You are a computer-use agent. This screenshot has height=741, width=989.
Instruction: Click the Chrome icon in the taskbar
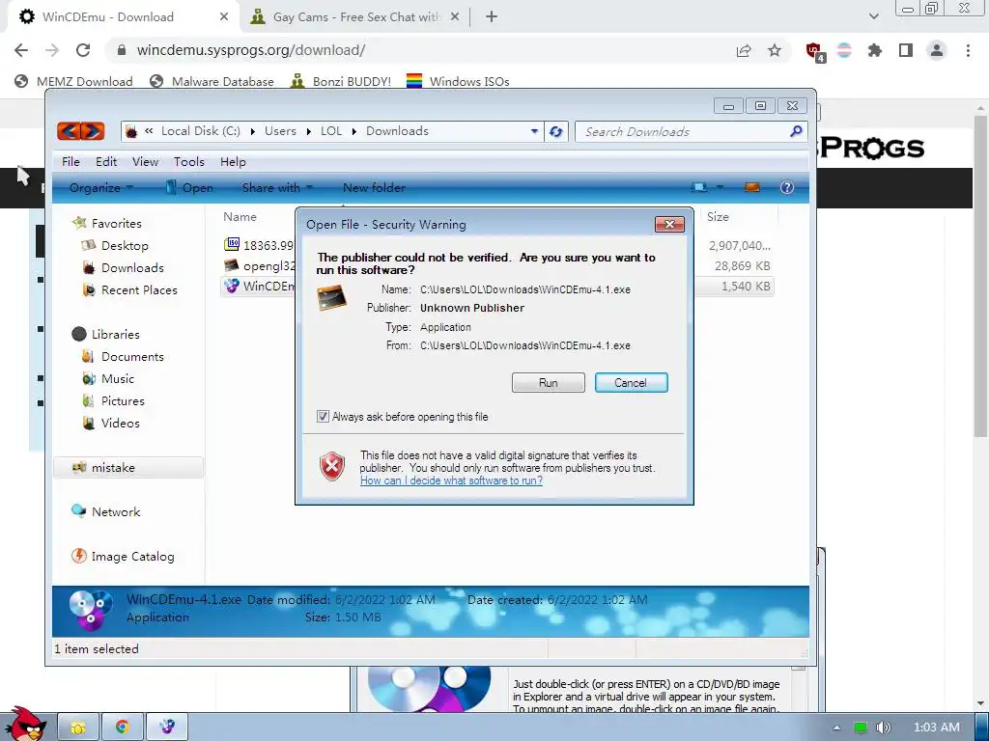click(x=123, y=727)
